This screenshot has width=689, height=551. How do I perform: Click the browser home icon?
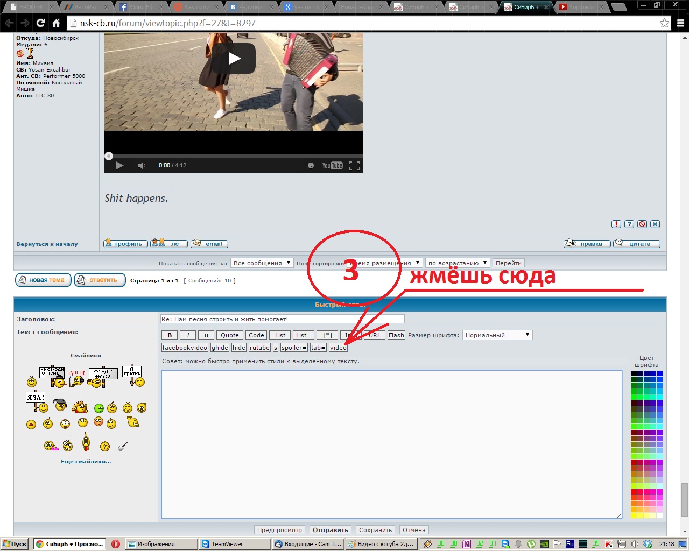tap(56, 23)
